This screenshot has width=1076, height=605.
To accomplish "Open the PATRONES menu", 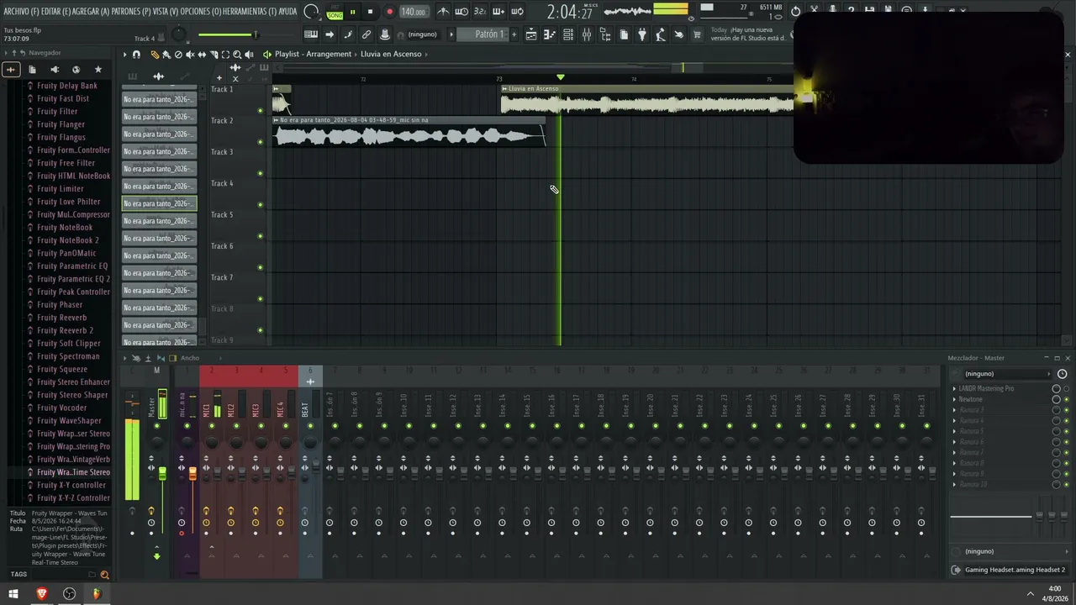I will click(x=131, y=12).
